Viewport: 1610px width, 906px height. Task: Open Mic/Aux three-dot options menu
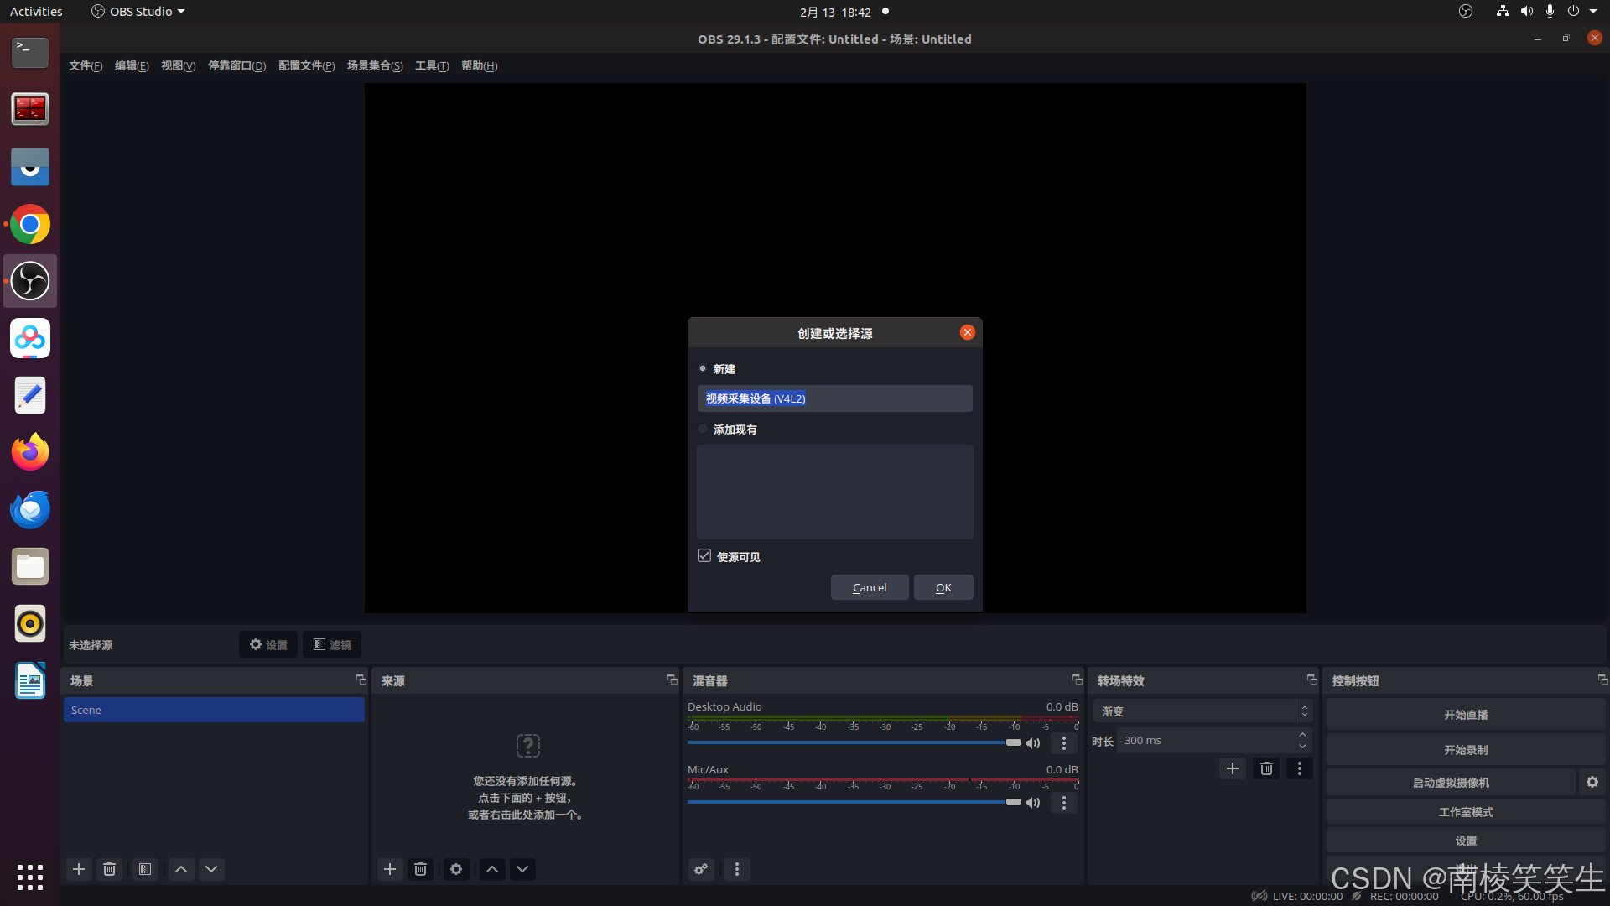[x=1064, y=803]
